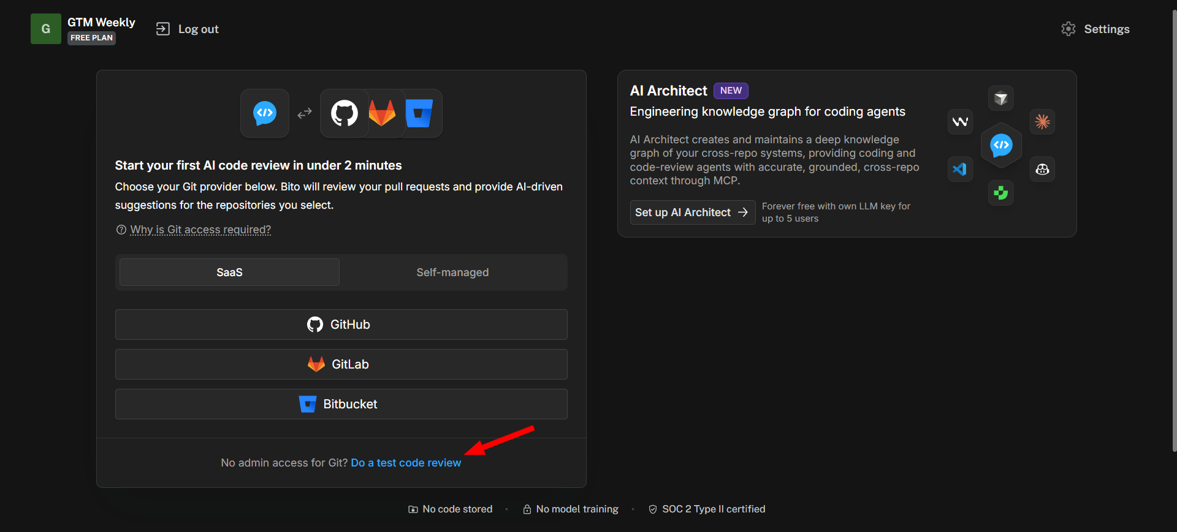This screenshot has width=1177, height=532.
Task: Click the FREE PLAN badge
Action: coord(91,38)
